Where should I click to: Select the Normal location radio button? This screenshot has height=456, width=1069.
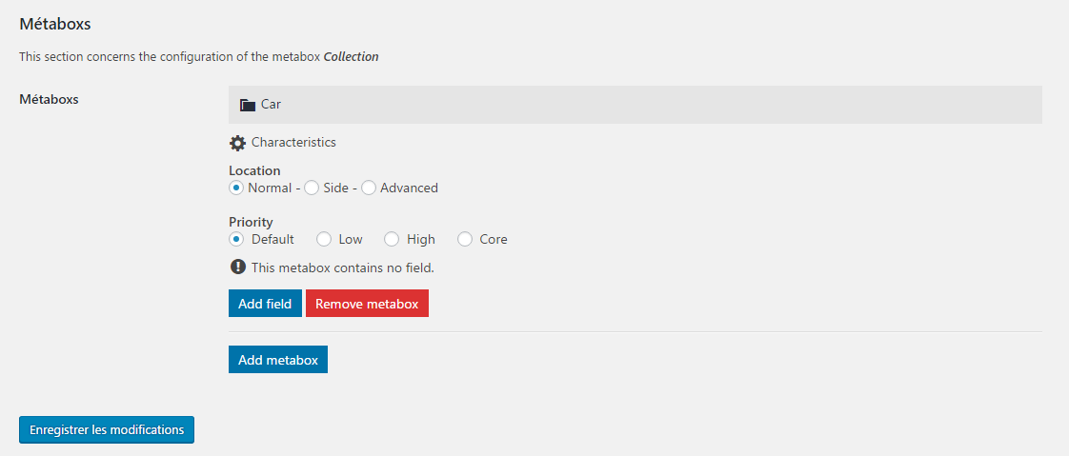(236, 188)
